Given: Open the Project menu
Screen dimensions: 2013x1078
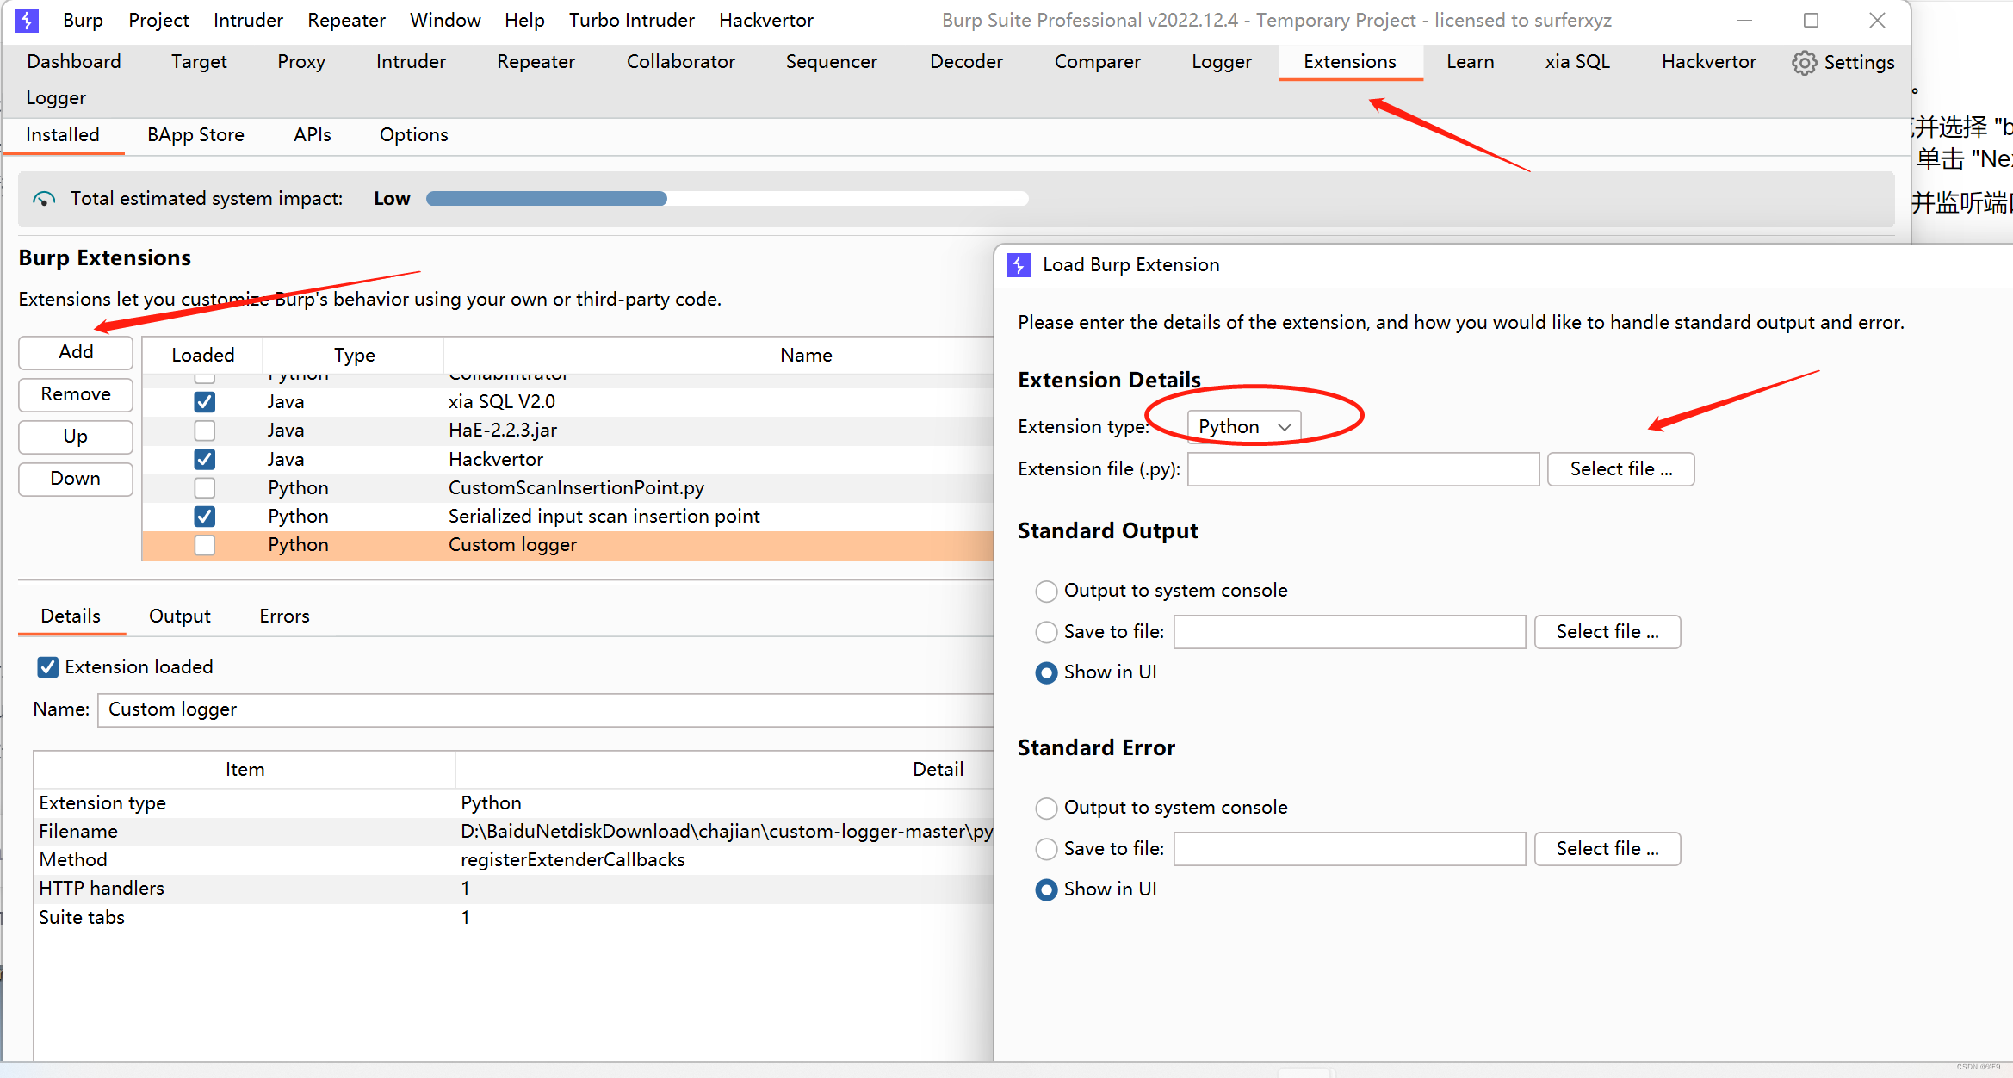Looking at the screenshot, I should 158,20.
